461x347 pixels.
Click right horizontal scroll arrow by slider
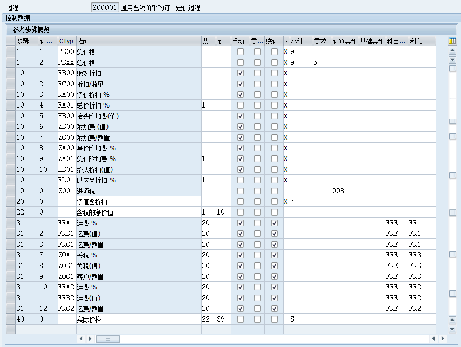90,339
